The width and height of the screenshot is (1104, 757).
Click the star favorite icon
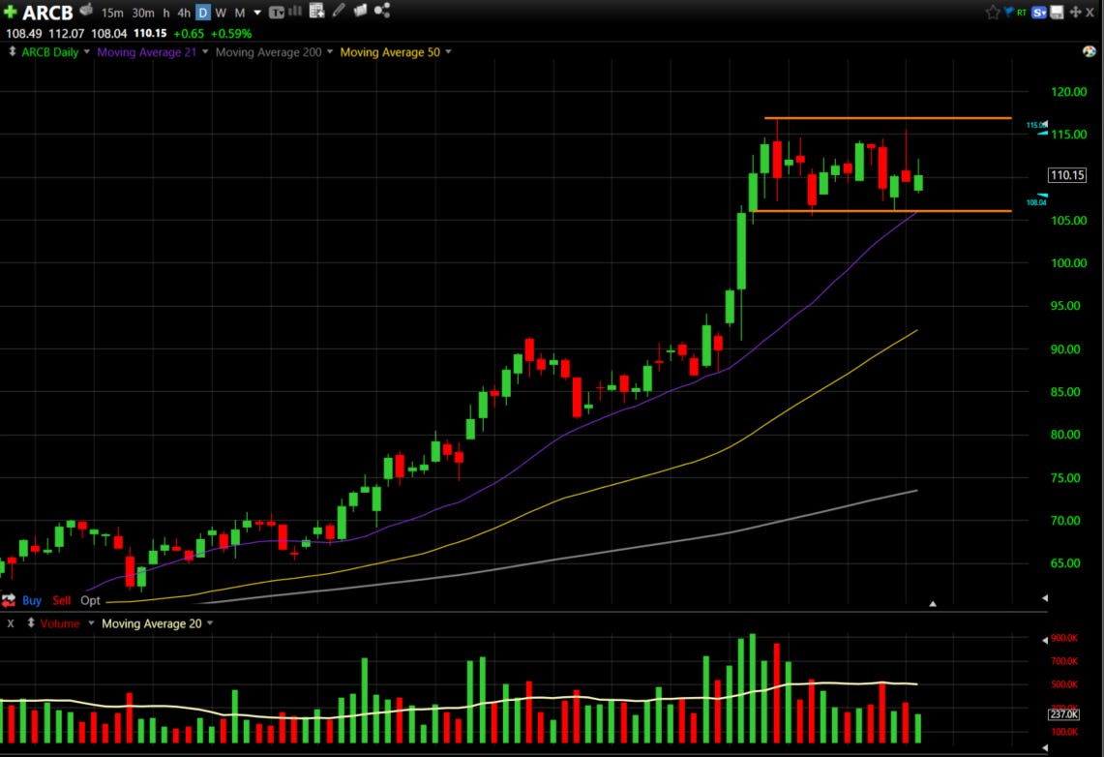coord(993,12)
